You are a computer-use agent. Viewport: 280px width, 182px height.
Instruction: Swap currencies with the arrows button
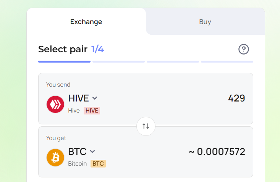146,126
